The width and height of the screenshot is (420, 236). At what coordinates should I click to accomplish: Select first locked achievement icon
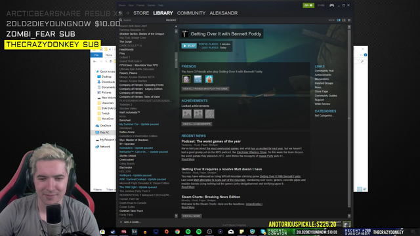point(186,113)
